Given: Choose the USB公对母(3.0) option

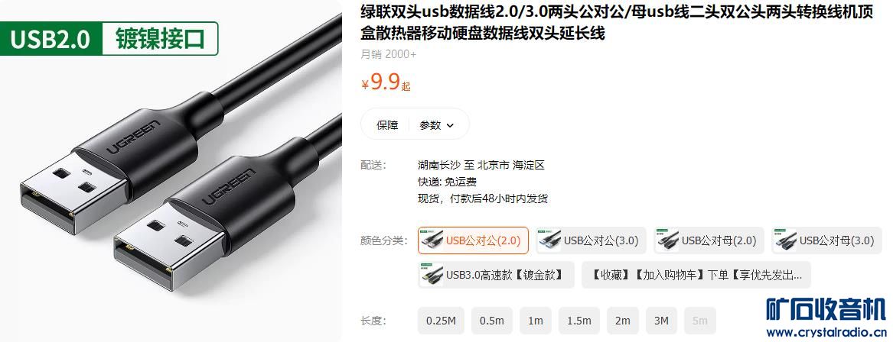Looking at the screenshot, I should pyautogui.click(x=826, y=240).
